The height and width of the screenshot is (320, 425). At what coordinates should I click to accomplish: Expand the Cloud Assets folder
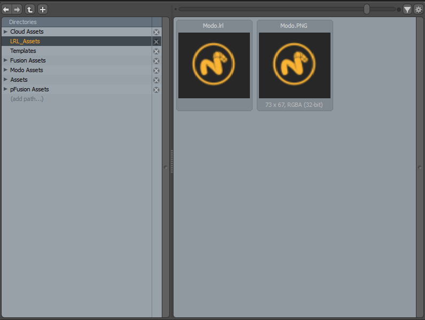click(x=6, y=32)
